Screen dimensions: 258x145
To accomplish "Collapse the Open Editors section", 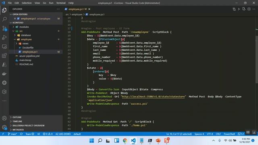I will (36, 14).
